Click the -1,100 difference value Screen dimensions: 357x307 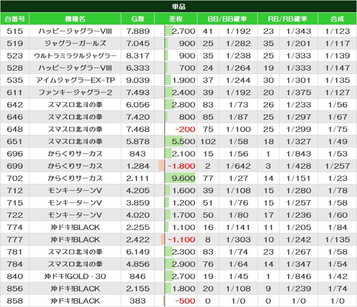[182, 240]
